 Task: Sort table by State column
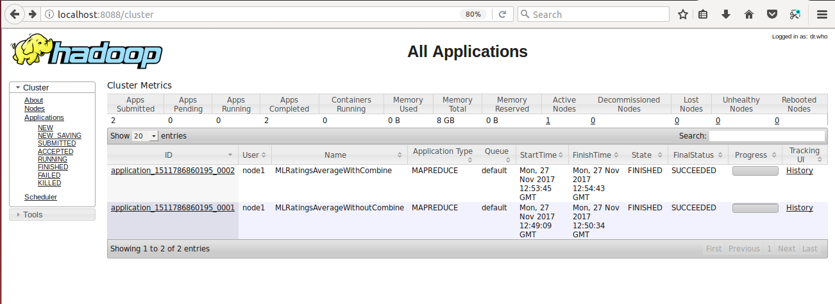[646, 155]
